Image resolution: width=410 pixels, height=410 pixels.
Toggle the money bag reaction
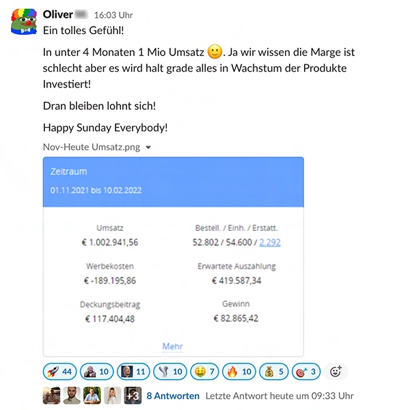tap(274, 372)
